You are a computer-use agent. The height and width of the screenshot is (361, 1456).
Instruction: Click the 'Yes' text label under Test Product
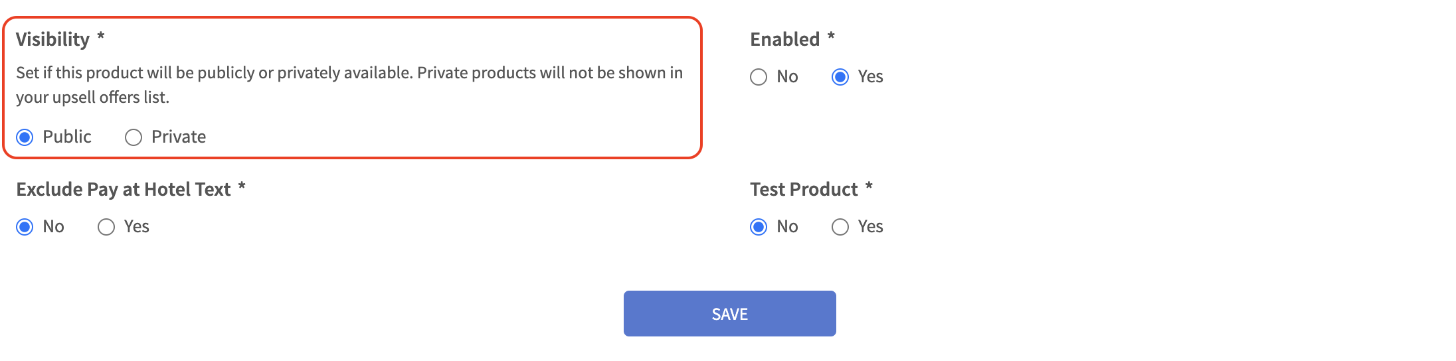click(870, 227)
